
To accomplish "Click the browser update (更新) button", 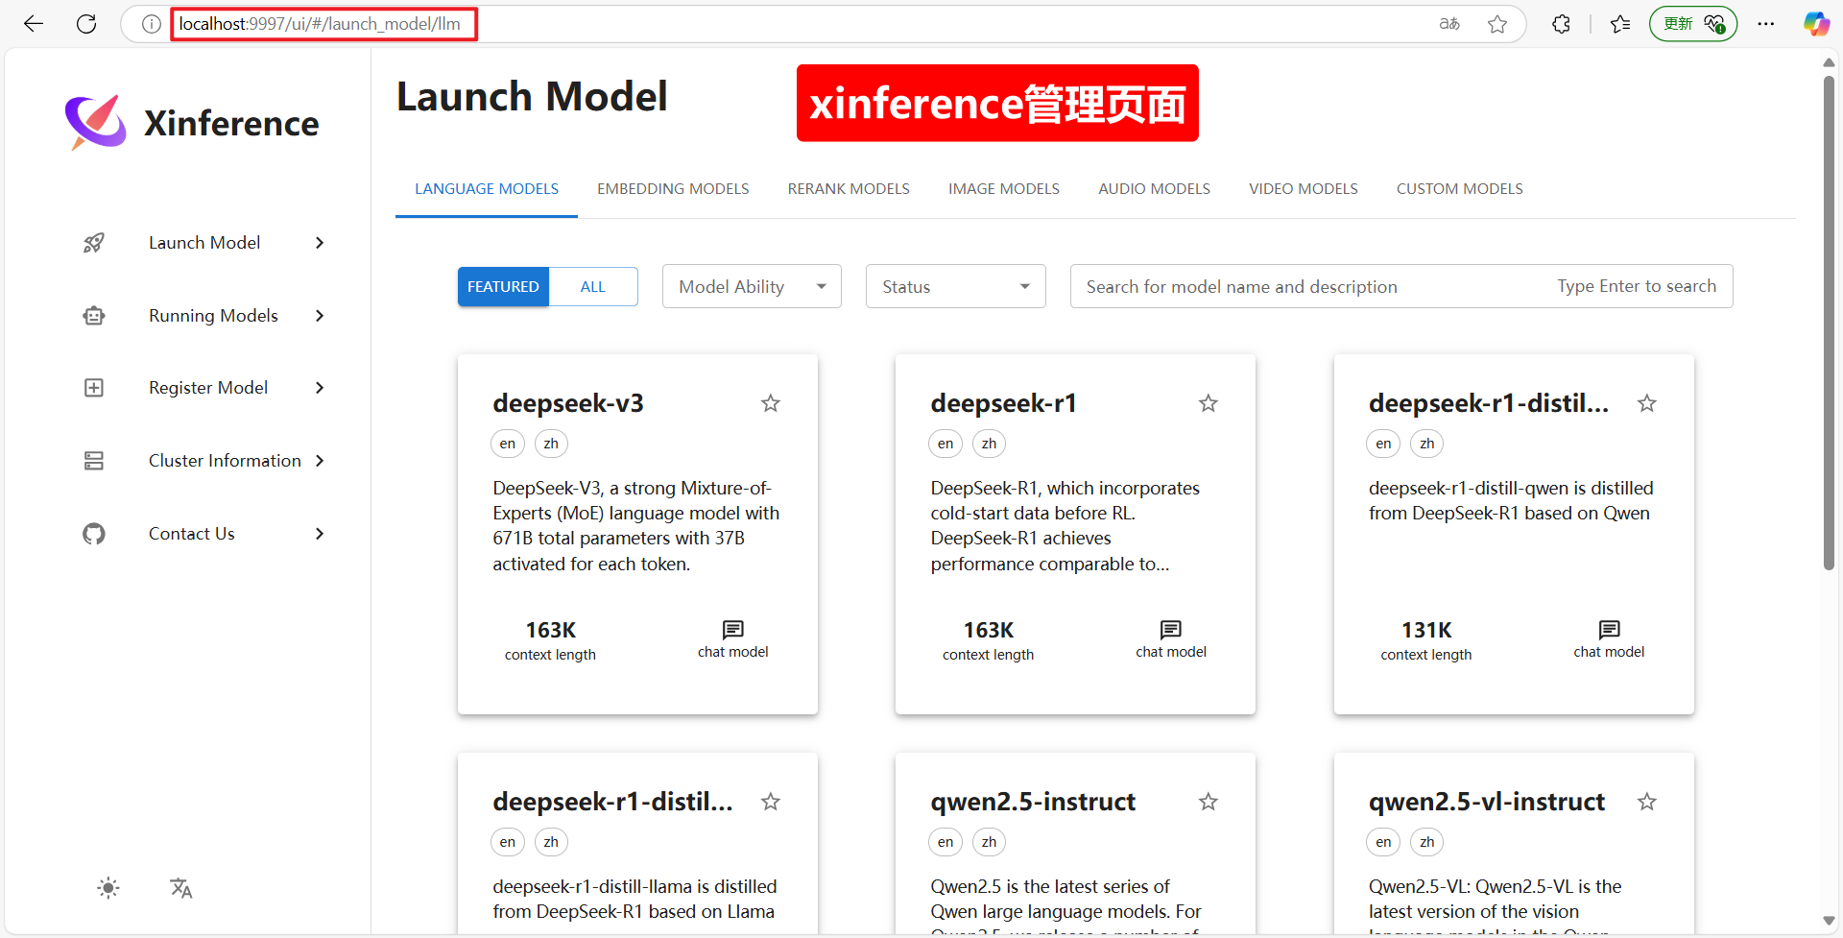I will point(1693,24).
